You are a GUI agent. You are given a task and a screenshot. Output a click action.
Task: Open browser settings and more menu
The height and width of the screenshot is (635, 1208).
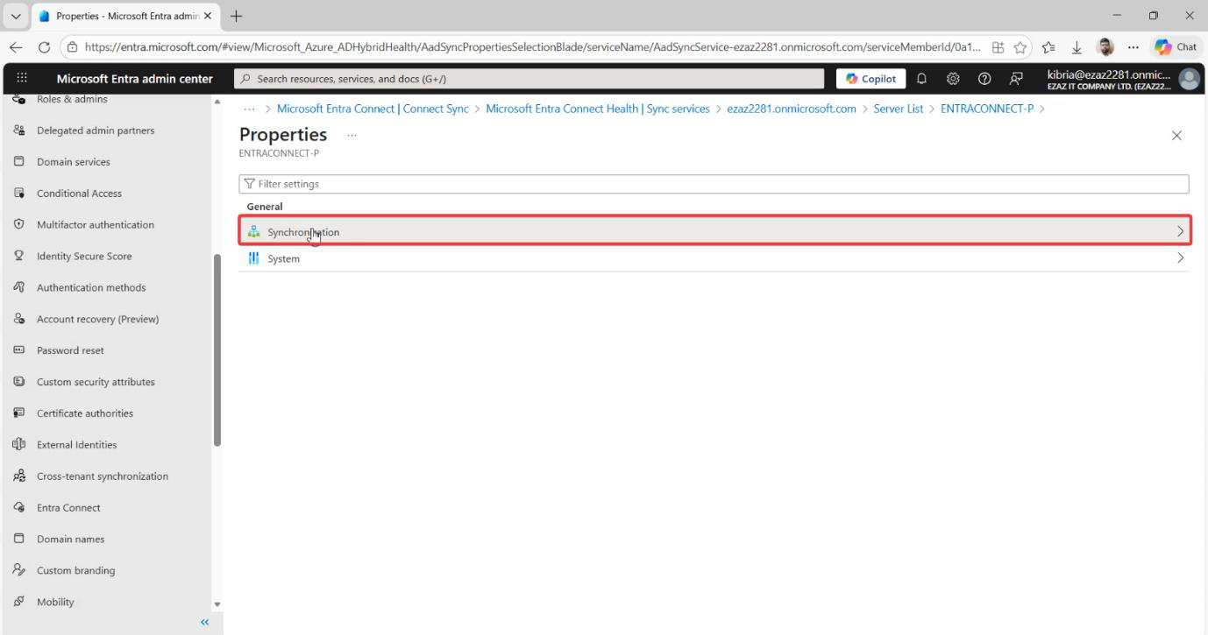tap(1133, 47)
